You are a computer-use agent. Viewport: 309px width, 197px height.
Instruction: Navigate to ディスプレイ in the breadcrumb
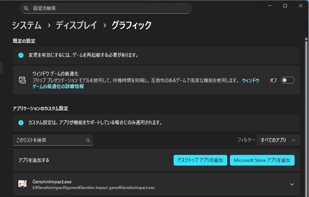[76, 25]
